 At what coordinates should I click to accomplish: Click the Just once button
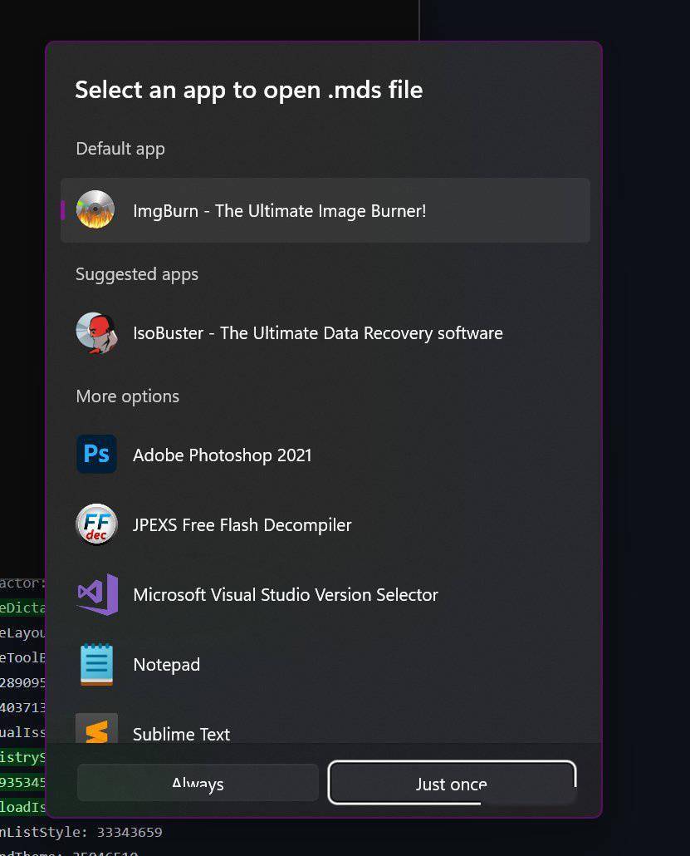[451, 782]
